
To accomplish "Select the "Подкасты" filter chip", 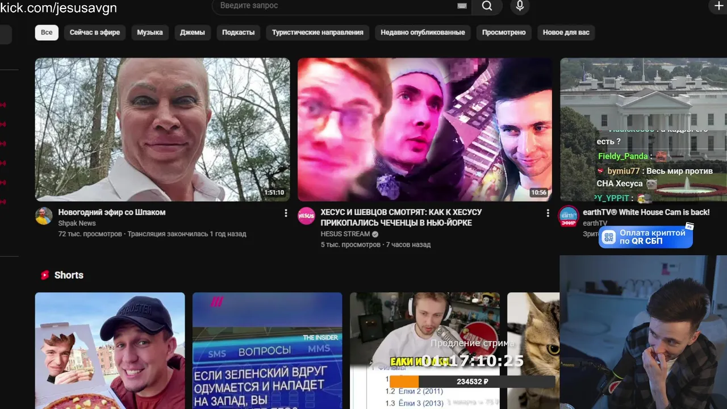I will coord(239,32).
